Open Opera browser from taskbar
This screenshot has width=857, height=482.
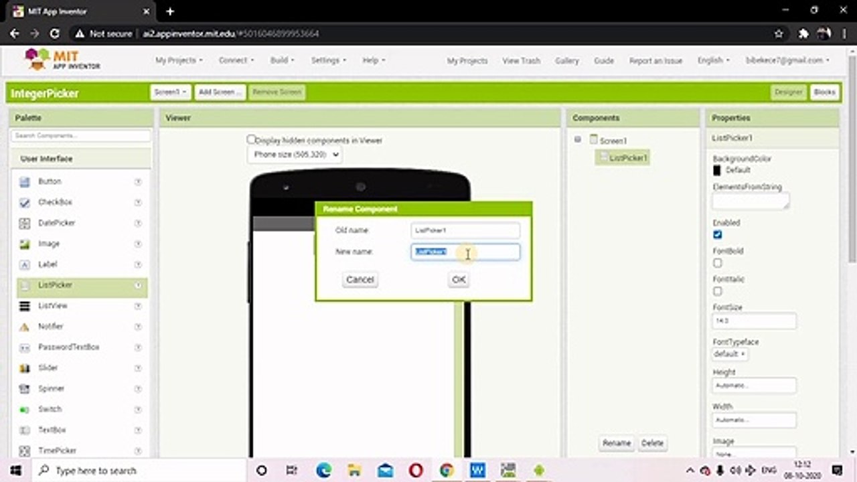(x=416, y=470)
